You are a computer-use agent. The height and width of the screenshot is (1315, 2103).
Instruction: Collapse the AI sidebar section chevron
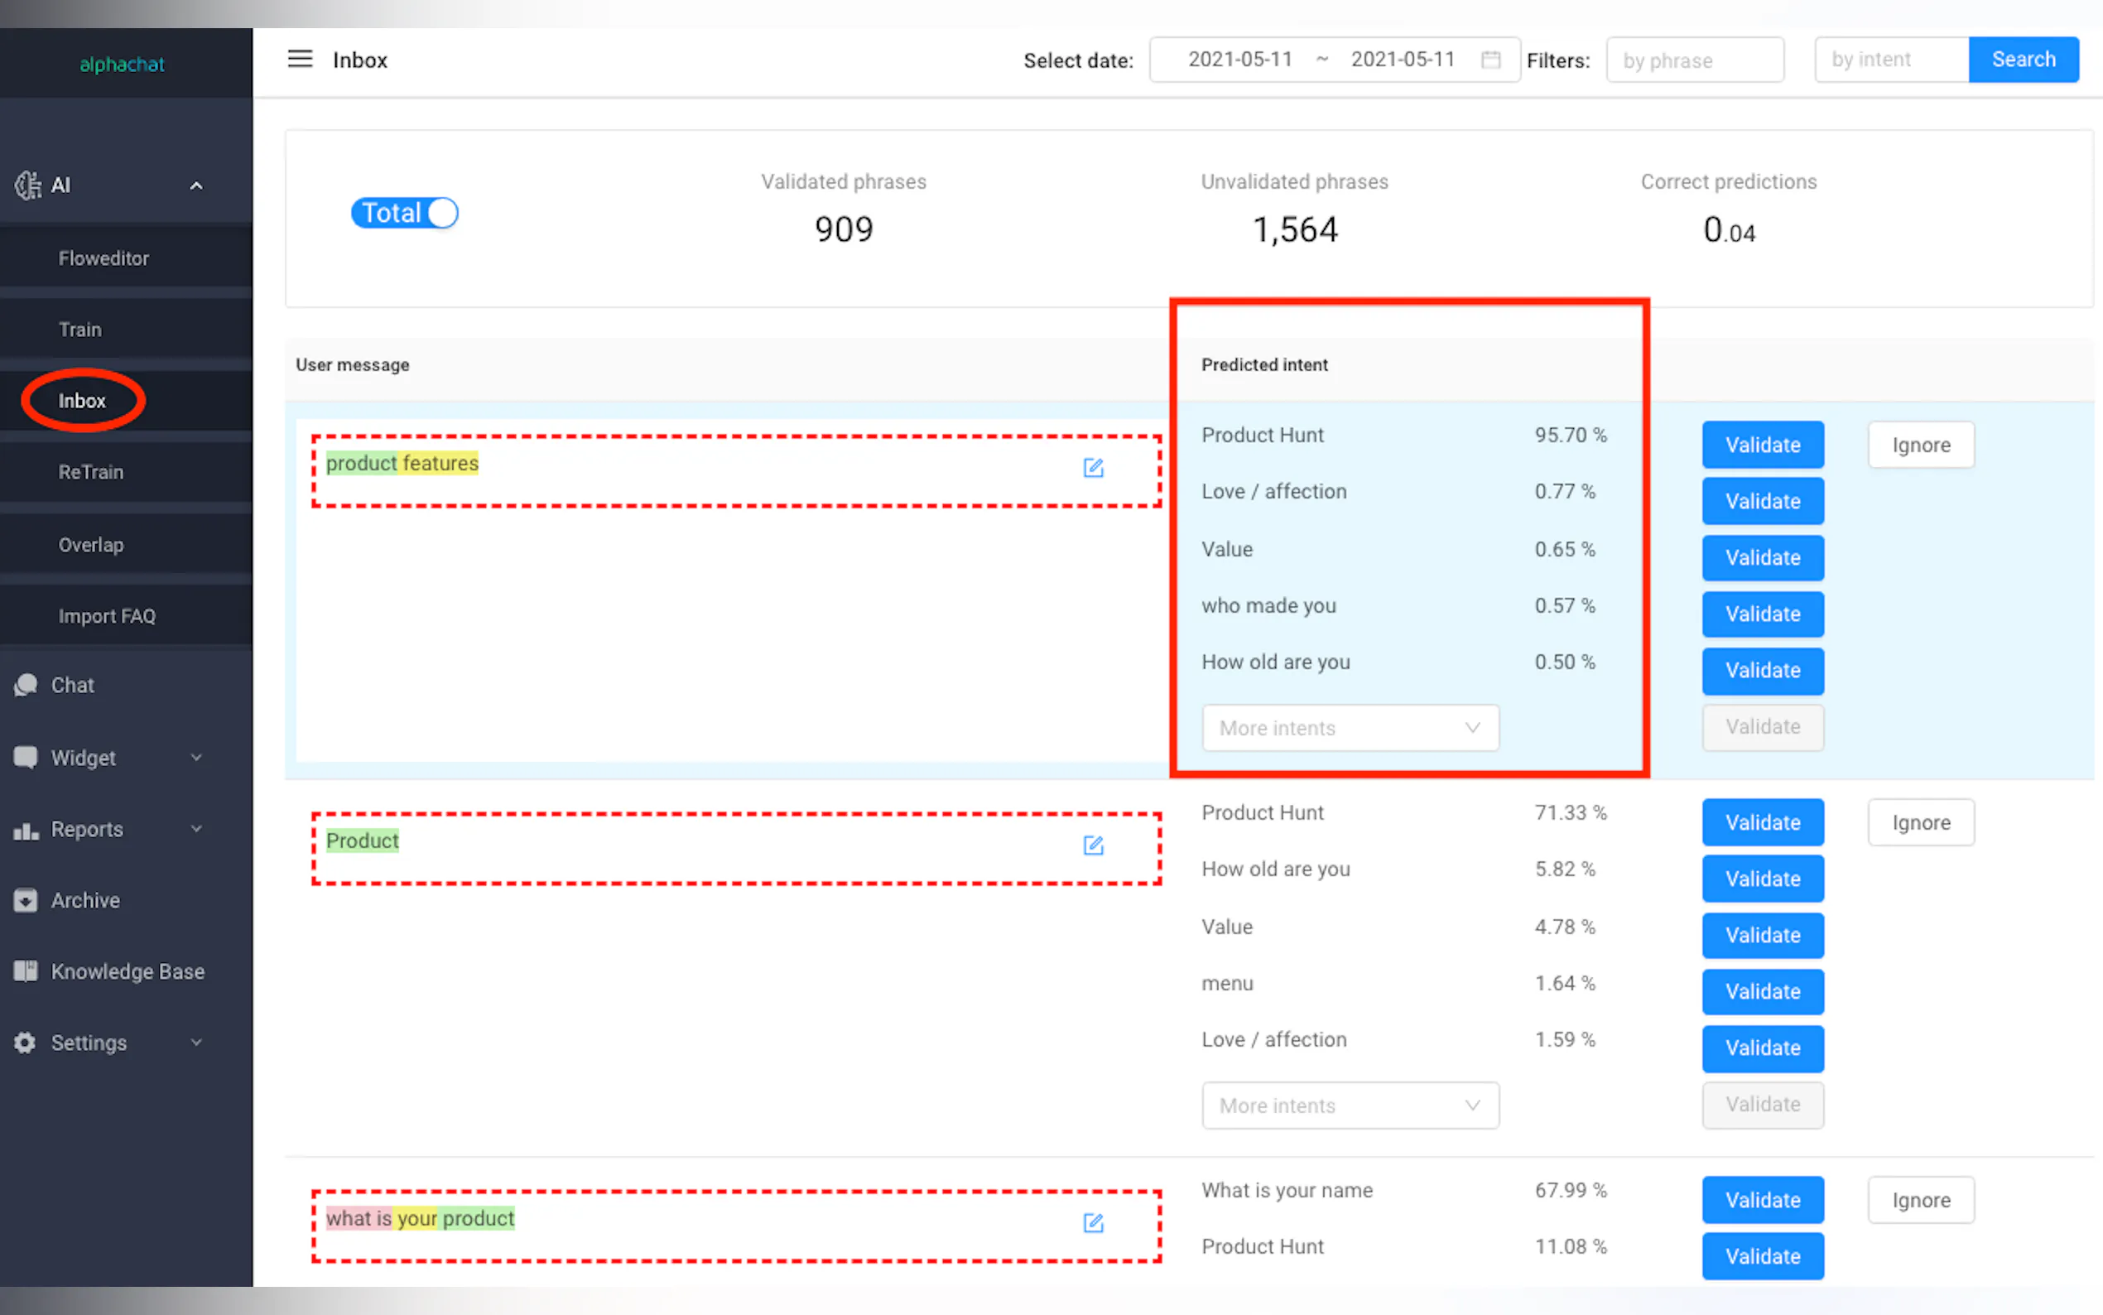coord(196,185)
